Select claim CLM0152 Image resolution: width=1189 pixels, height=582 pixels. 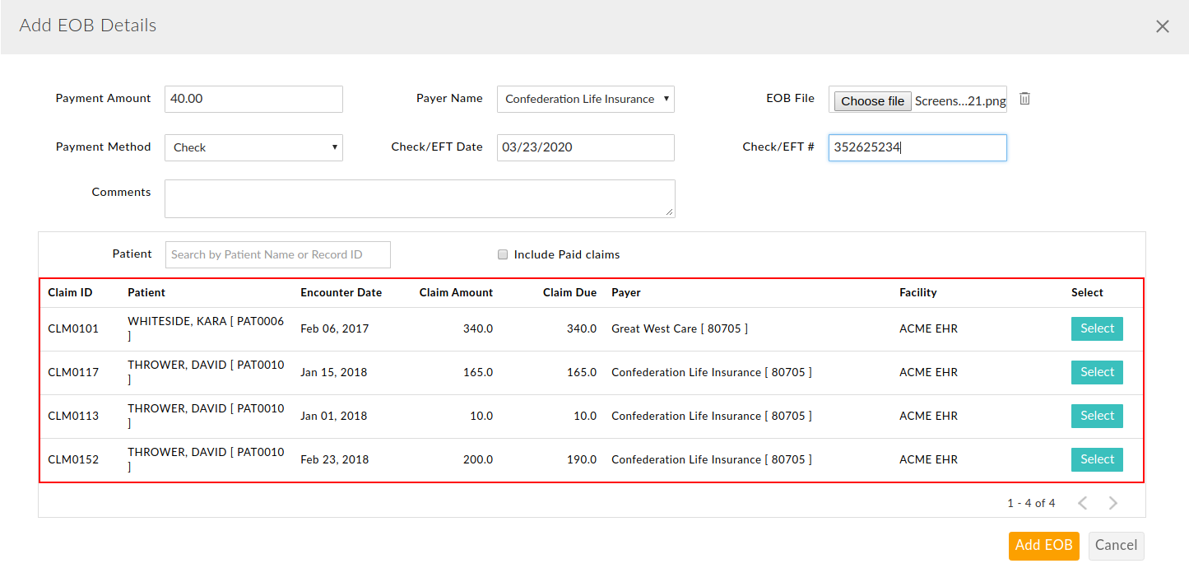click(1097, 459)
